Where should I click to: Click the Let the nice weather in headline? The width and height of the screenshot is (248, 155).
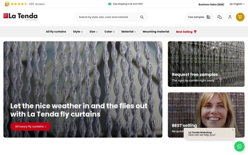point(79,110)
